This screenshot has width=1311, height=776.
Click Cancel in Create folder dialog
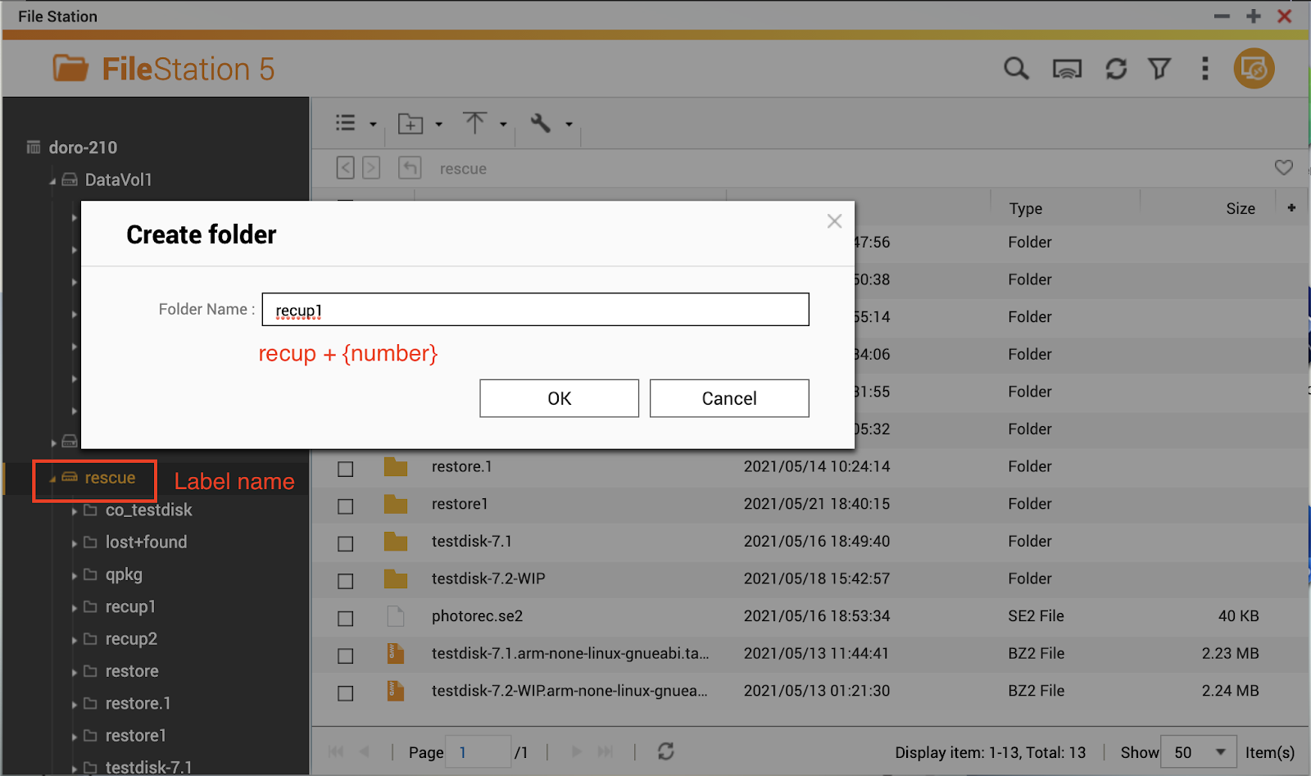729,398
